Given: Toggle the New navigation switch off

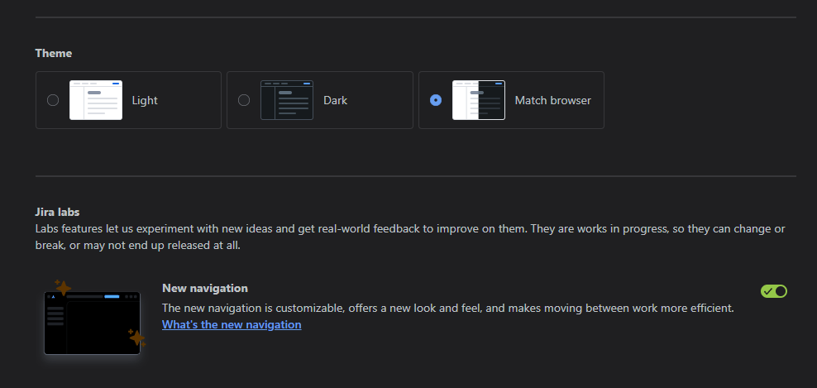Looking at the screenshot, I should click(774, 291).
